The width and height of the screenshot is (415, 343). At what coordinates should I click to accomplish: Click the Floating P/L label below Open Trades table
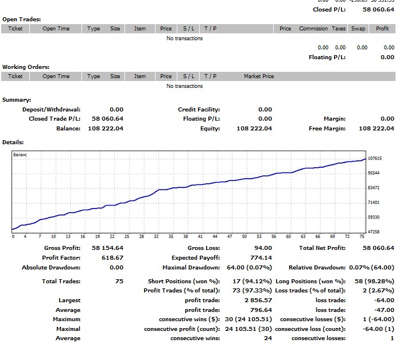coord(327,57)
